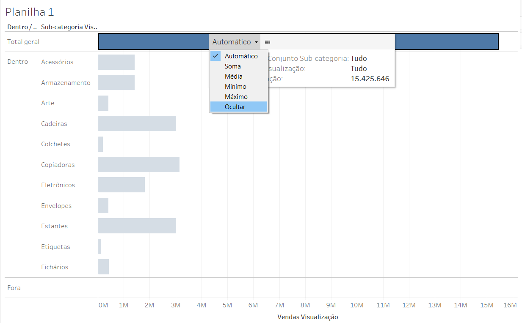This screenshot has height=323, width=522.
Task: Click the 15.425.646 value in tooltip
Action: (370, 79)
